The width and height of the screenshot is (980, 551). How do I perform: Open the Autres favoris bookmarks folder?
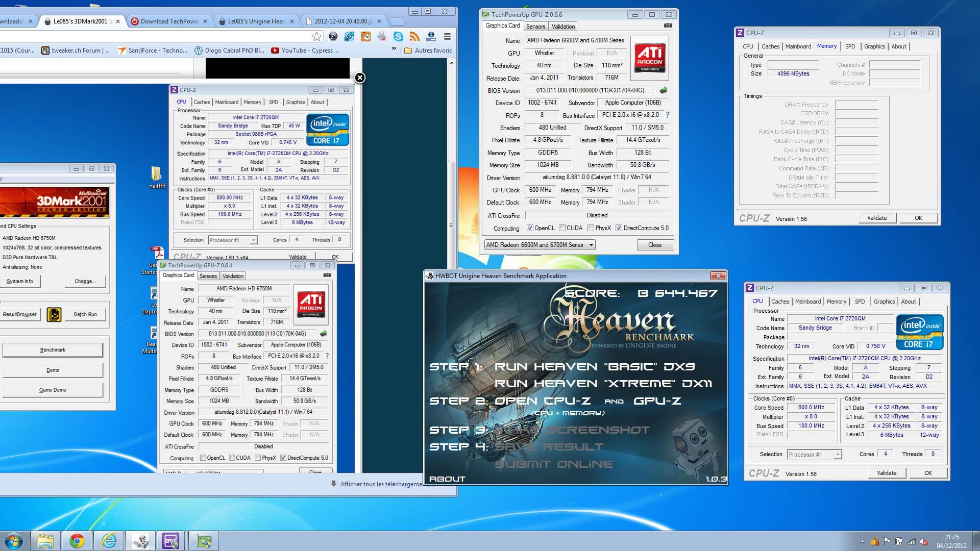428,51
